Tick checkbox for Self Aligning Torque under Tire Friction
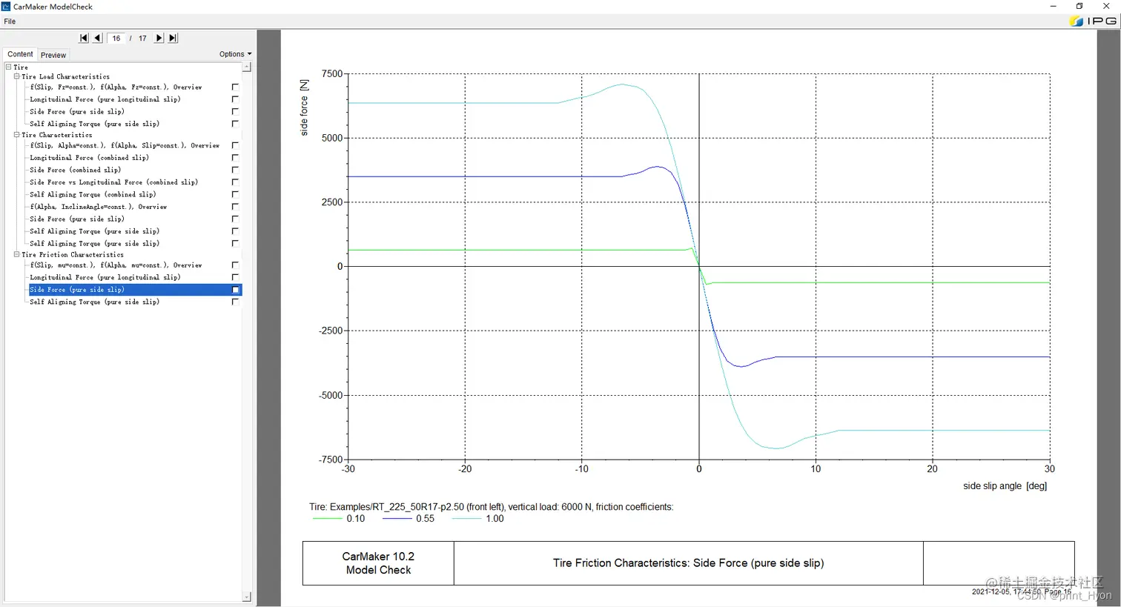1121x607 pixels. [x=235, y=302]
